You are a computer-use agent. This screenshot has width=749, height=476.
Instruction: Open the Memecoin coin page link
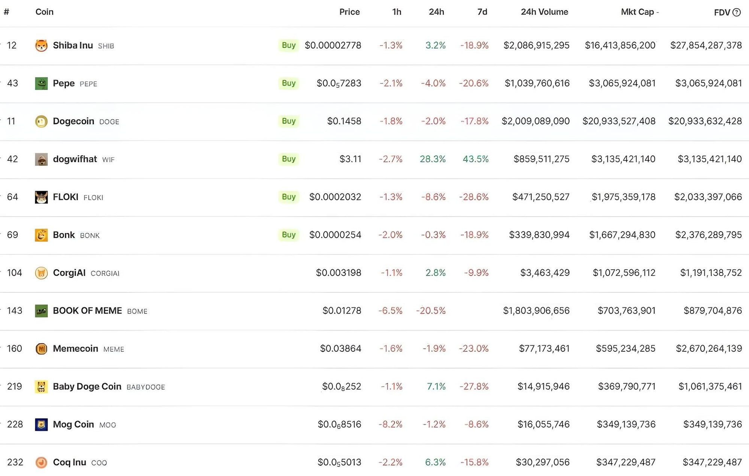point(75,349)
